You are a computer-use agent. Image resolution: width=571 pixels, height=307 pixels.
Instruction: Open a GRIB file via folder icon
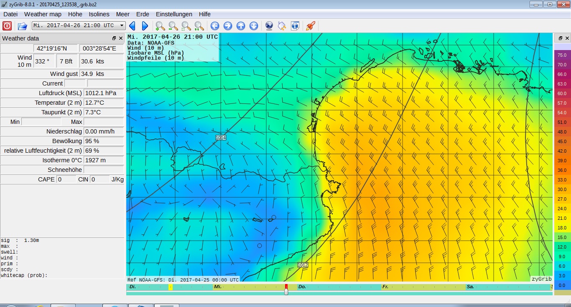tap(22, 26)
